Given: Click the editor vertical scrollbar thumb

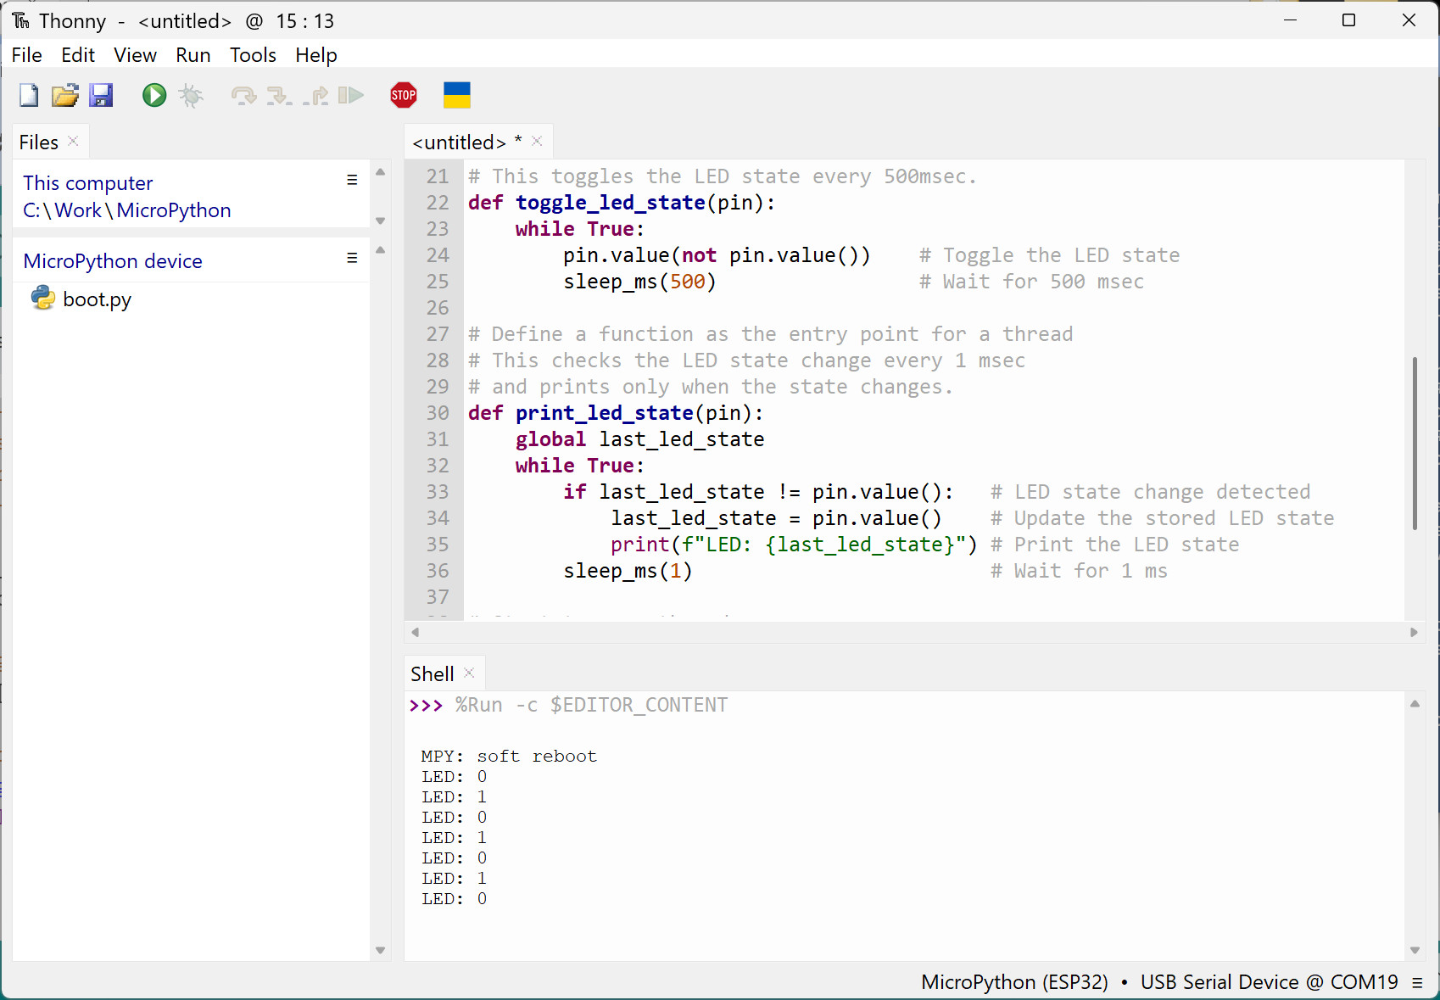Looking at the screenshot, I should [x=1415, y=443].
